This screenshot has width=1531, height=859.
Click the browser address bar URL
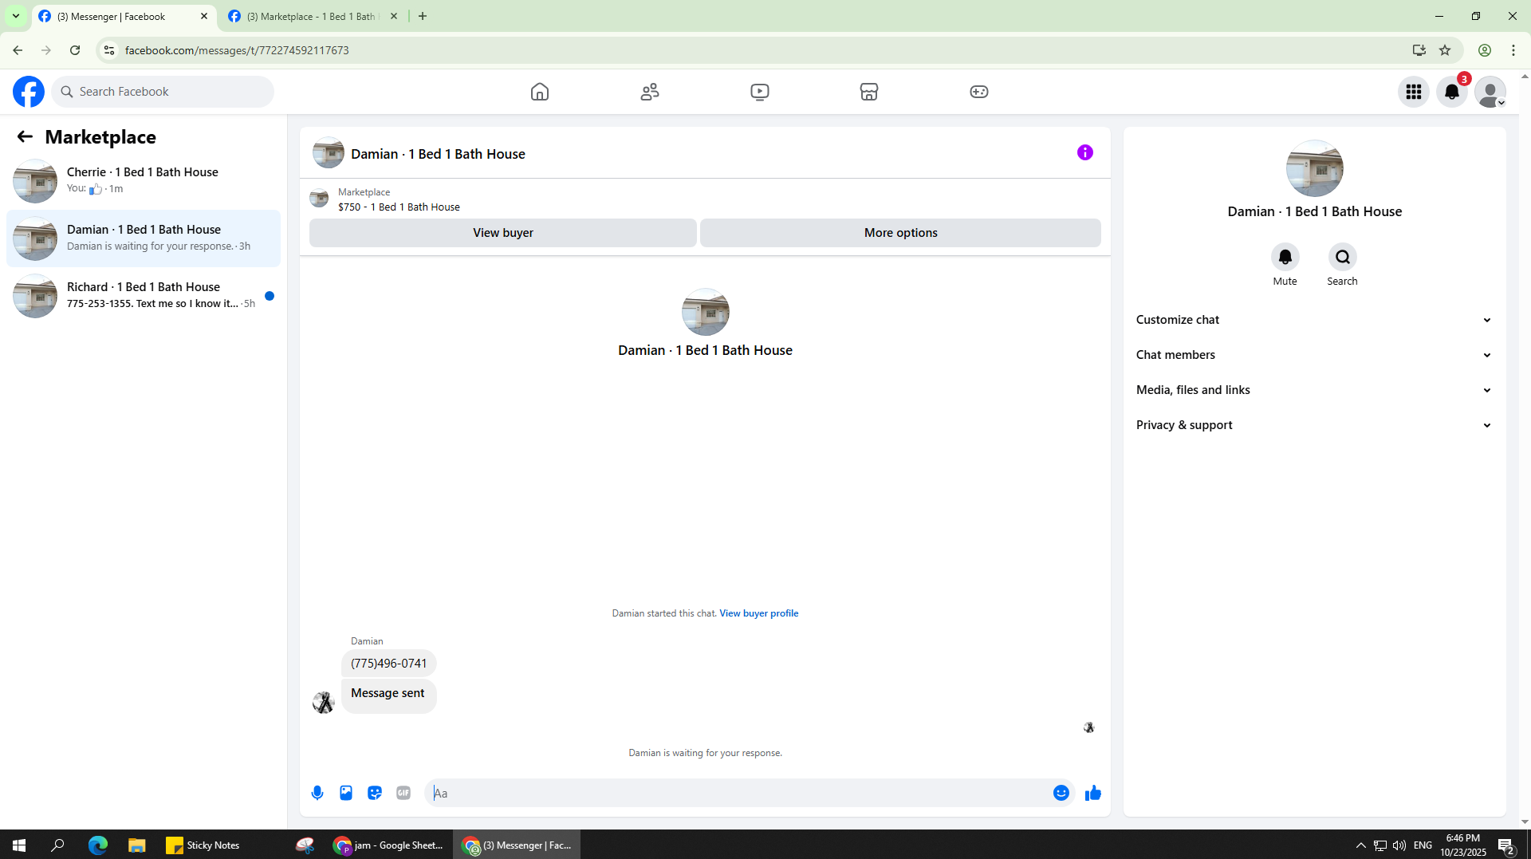[x=237, y=50]
